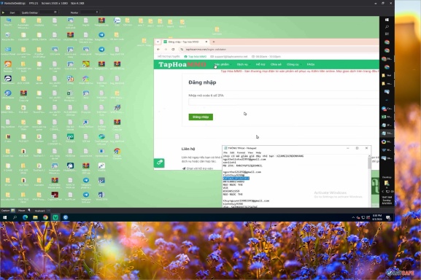Open site info icon beside the URL
Image resolution: width=421 pixels, height=280 pixels.
(x=182, y=50)
